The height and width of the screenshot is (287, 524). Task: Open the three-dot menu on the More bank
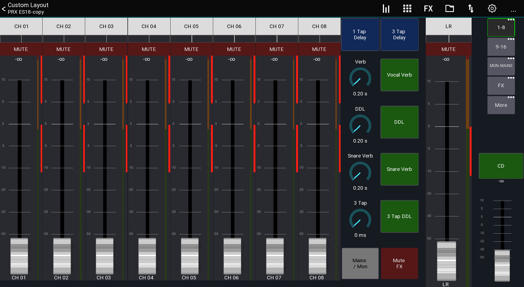511,97
